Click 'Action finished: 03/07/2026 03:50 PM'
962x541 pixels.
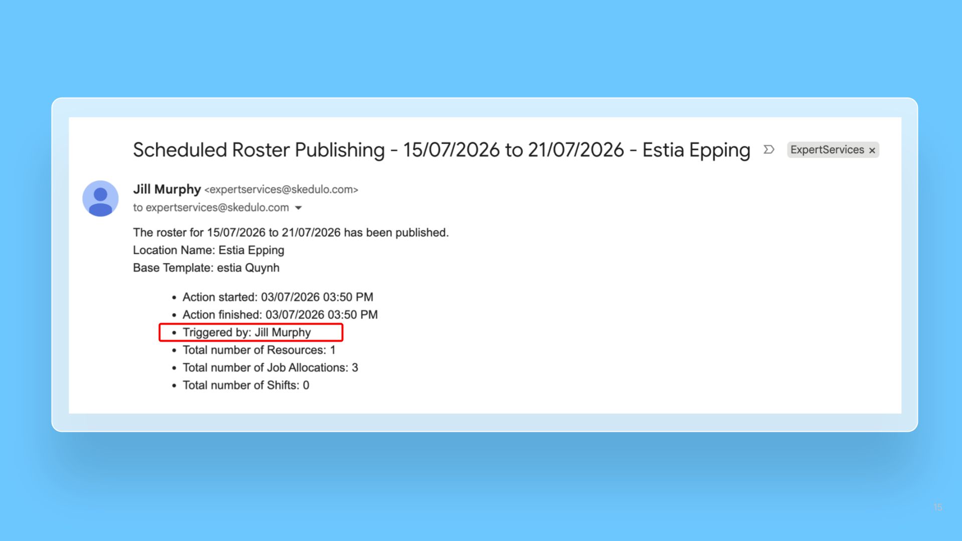280,315
